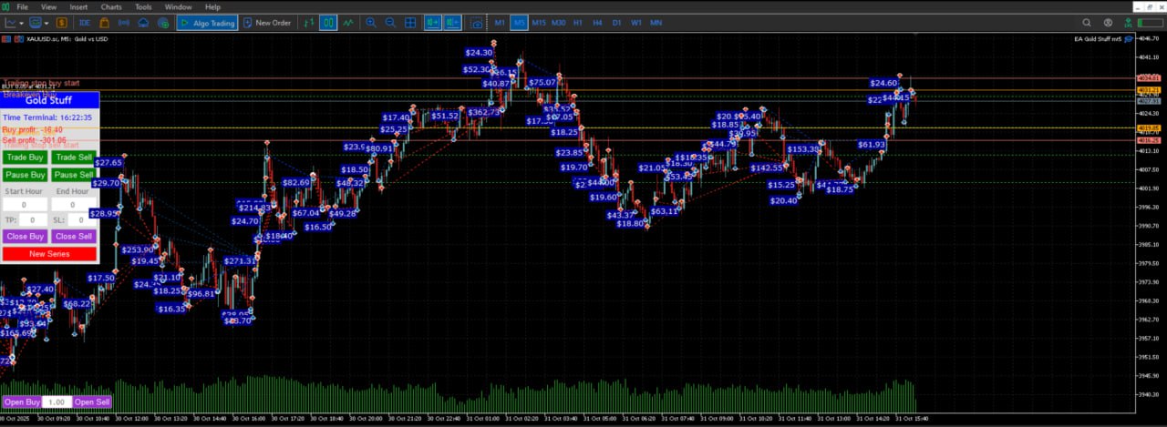Open the Insert menu

click(x=78, y=6)
